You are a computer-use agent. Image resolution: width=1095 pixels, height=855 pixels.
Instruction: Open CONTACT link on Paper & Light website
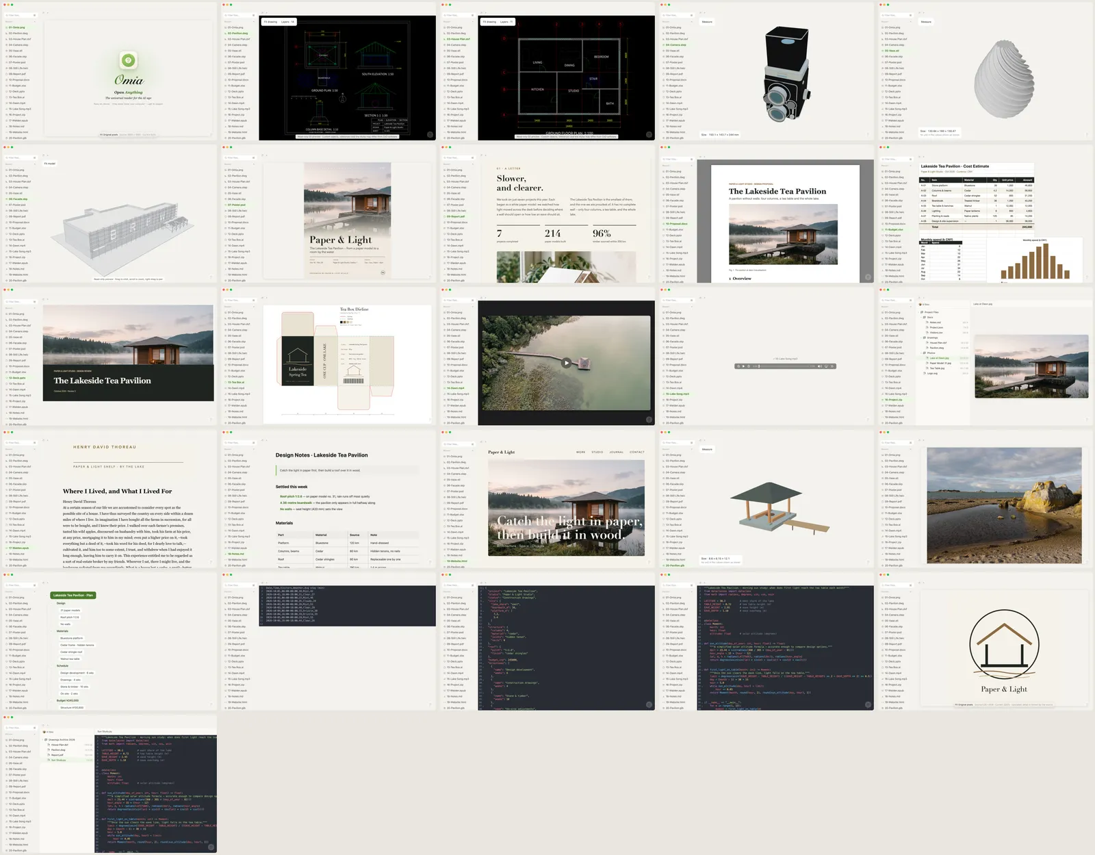pos(637,452)
